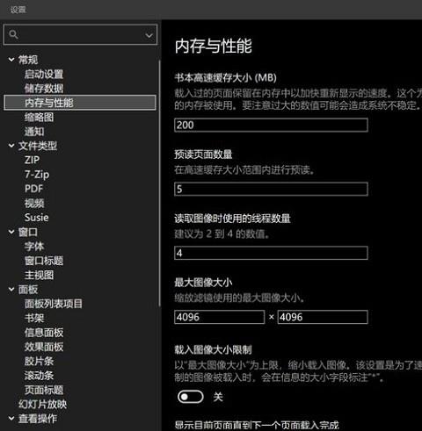Select the 胶片条 panel item
Viewport: 422px width, 431px height.
(39, 361)
